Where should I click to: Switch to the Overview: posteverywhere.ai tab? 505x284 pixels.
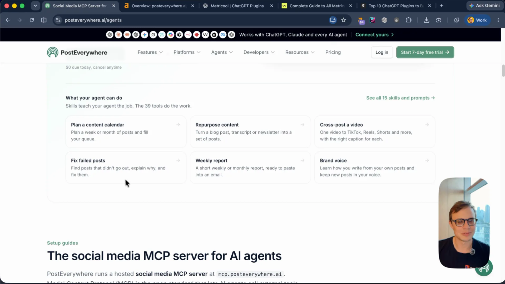[159, 6]
